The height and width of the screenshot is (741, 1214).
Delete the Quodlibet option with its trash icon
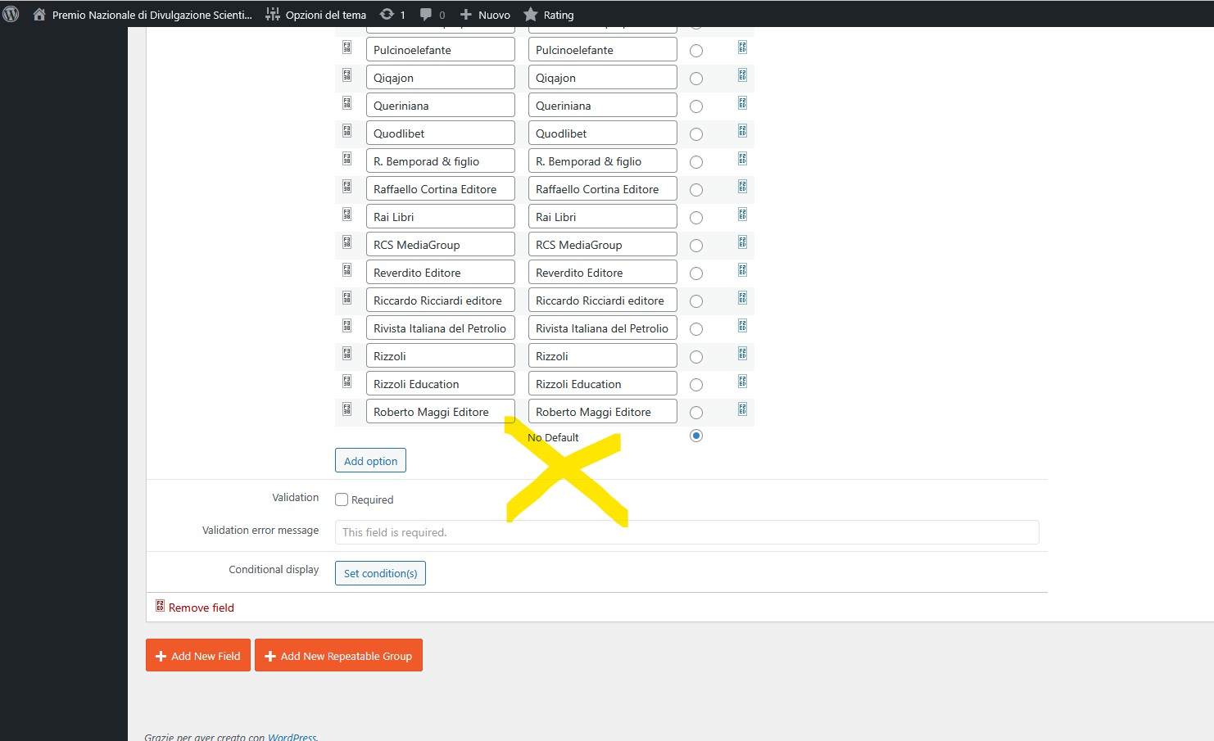coord(743,131)
